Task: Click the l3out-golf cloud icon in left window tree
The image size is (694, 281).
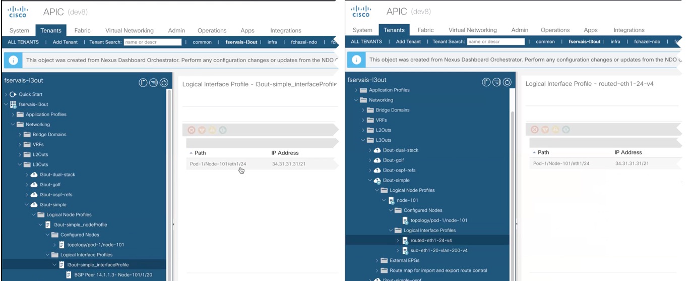Action: tap(34, 185)
